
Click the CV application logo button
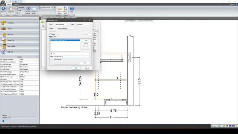point(3,3)
